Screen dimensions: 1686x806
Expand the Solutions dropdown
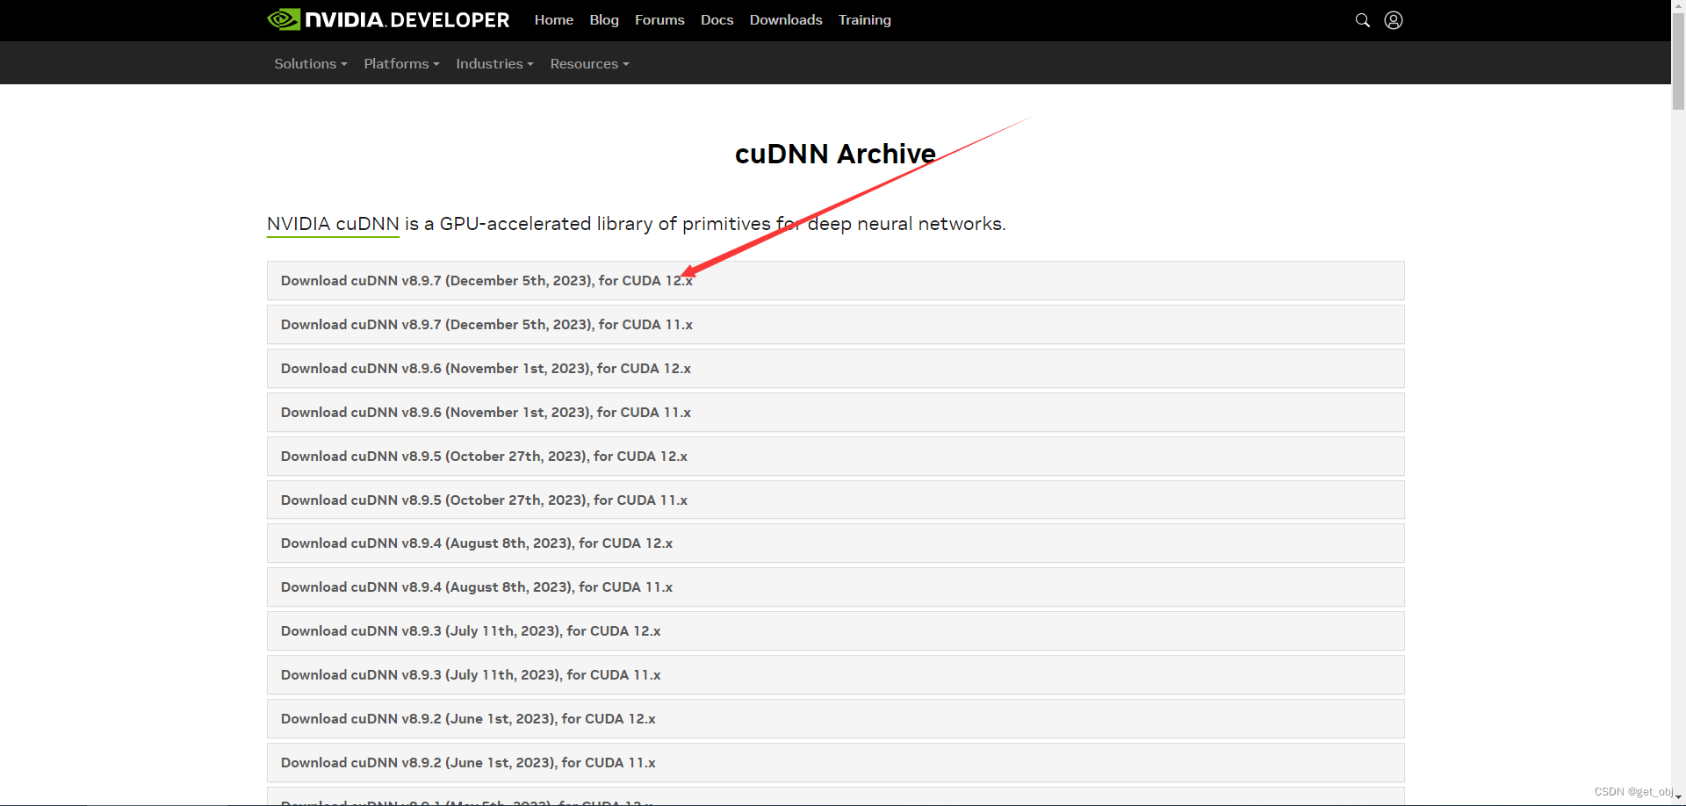click(311, 63)
